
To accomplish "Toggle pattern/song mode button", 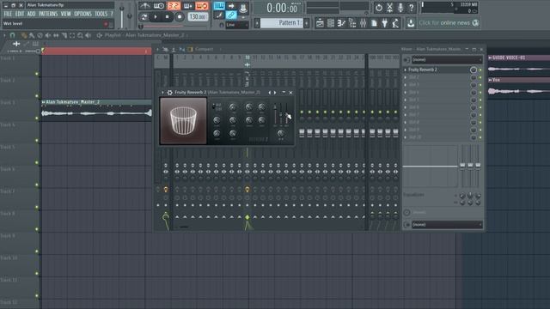I will pos(144,16).
